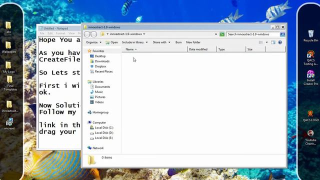This screenshot has height=180, width=320.
Task: Sort by Type column header
Action: [231, 49]
